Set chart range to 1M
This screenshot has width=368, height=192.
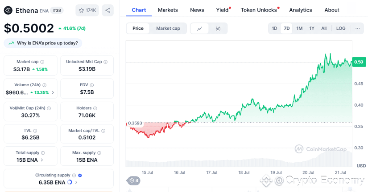click(x=299, y=28)
